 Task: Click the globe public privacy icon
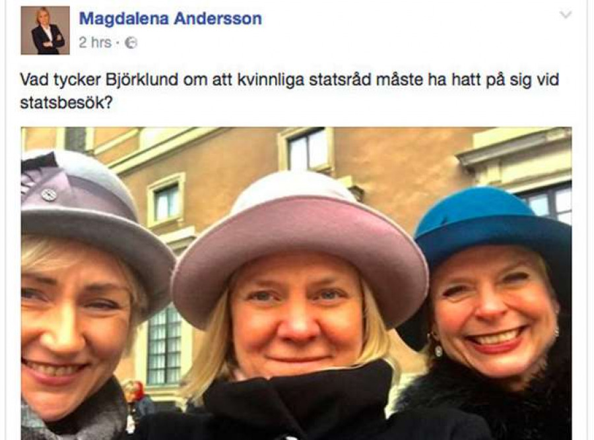(x=131, y=43)
